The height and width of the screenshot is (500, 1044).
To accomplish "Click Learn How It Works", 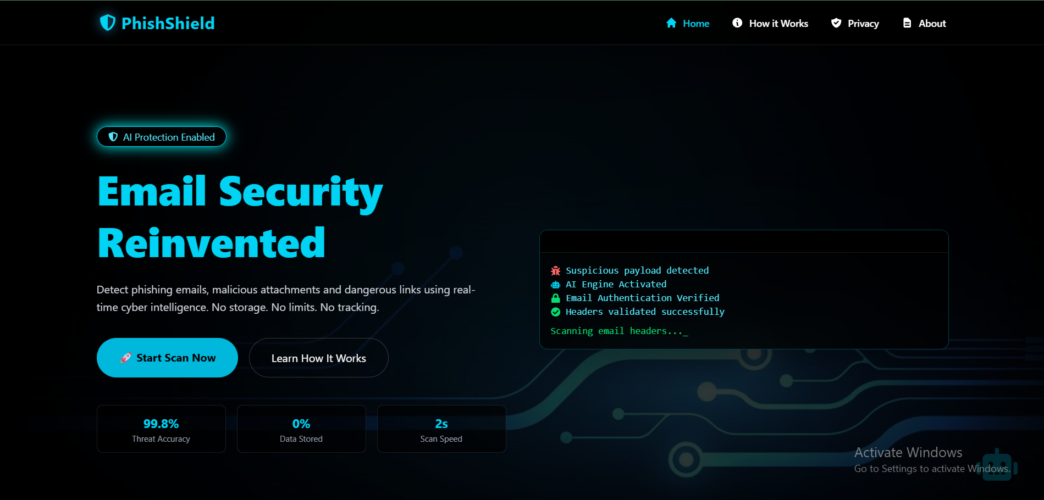I will pyautogui.click(x=318, y=358).
